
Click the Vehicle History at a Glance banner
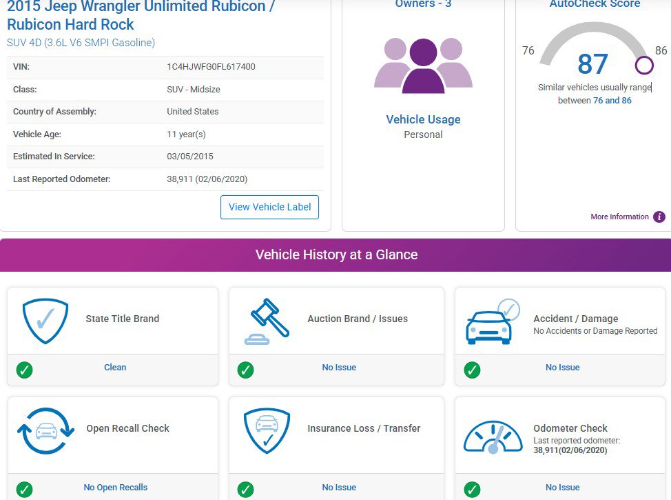click(x=335, y=255)
